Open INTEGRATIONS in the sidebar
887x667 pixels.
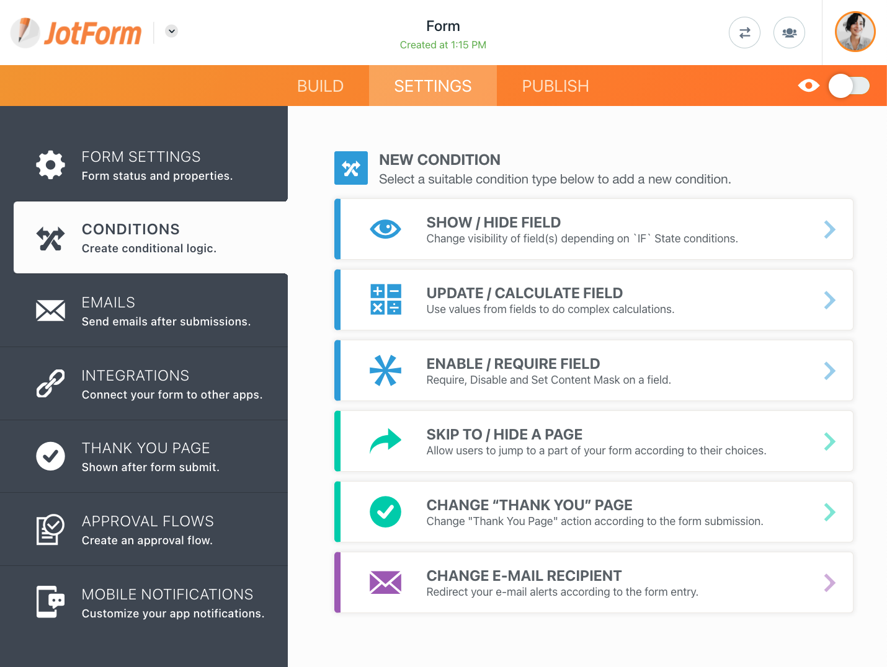[x=144, y=384]
